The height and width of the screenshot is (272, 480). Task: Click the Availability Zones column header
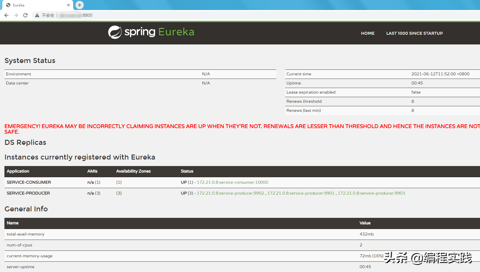point(133,171)
